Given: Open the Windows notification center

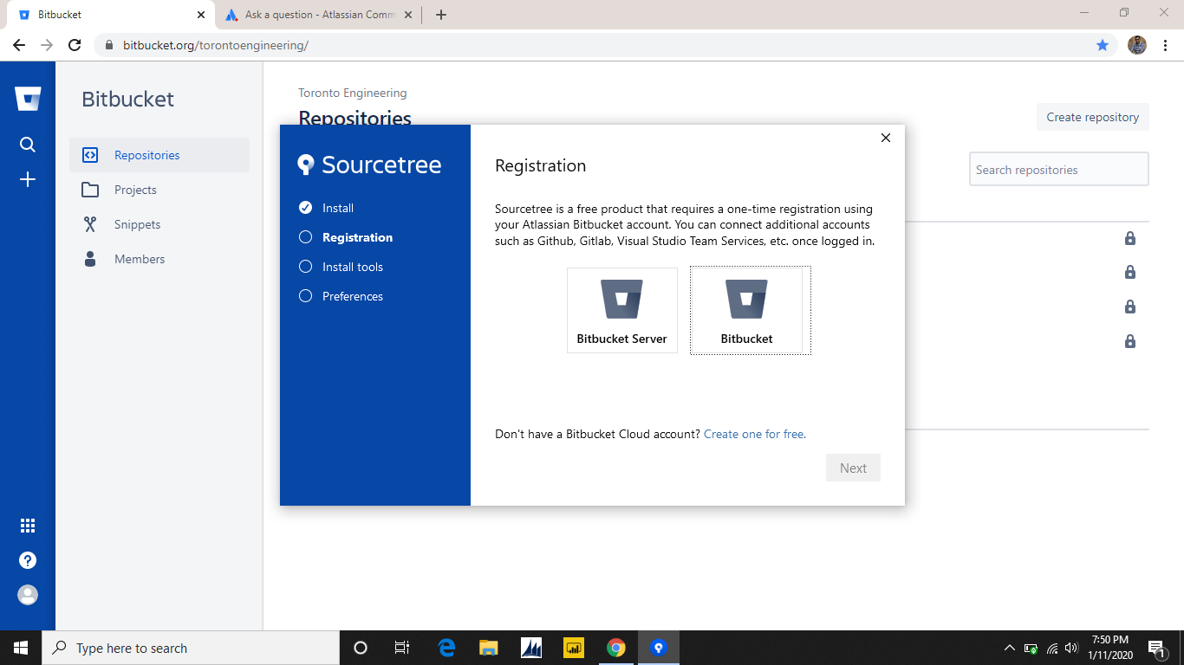Looking at the screenshot, I should point(1156,648).
